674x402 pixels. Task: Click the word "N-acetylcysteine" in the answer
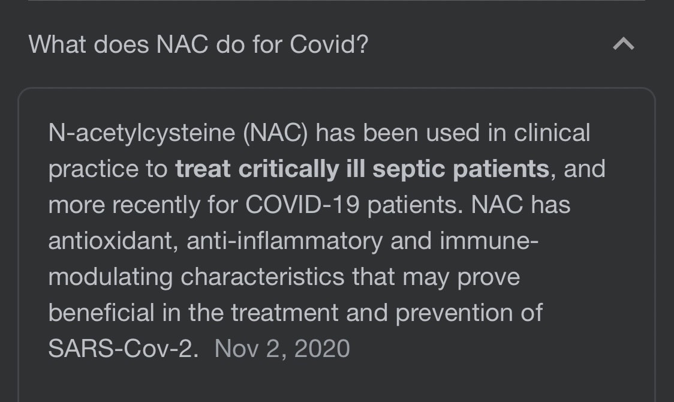[x=142, y=133]
